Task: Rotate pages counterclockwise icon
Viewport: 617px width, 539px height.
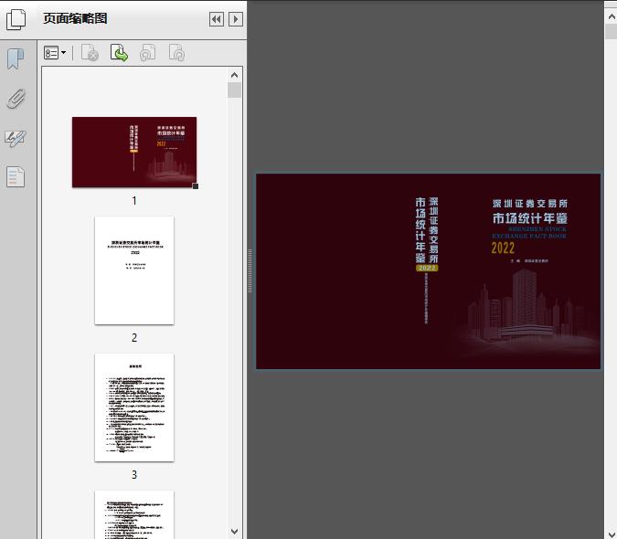Action: [147, 53]
